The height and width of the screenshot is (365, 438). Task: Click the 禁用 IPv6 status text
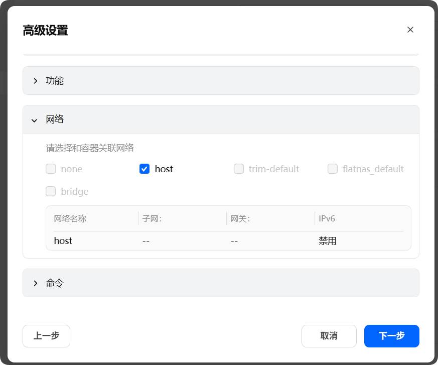tap(328, 240)
